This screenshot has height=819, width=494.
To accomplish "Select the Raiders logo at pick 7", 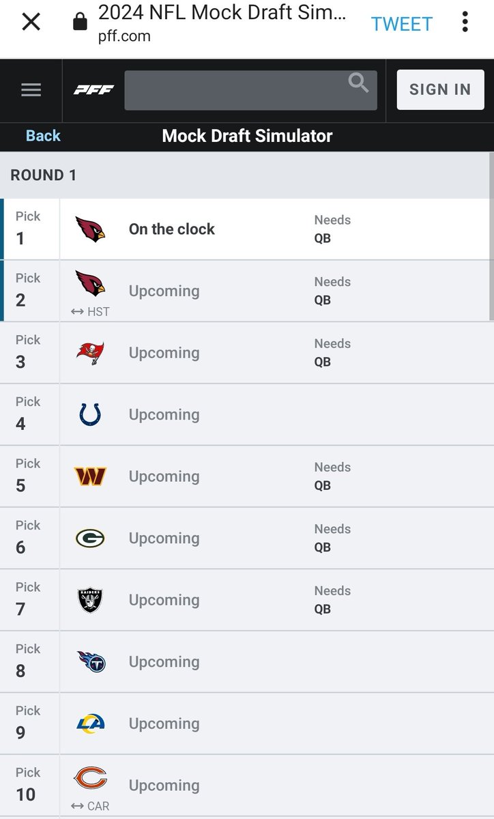I will coord(90,600).
